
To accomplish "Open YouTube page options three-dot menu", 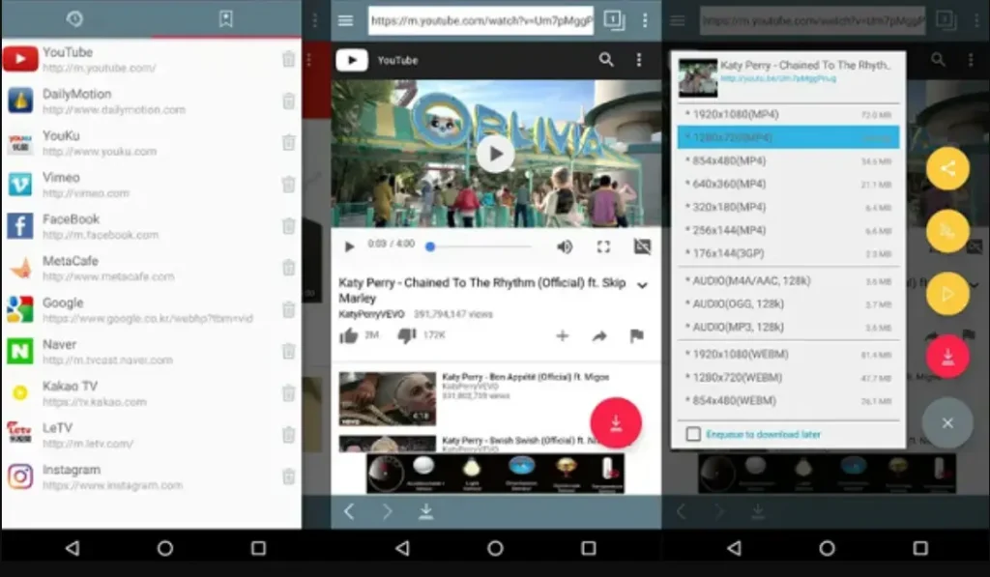I will (639, 60).
